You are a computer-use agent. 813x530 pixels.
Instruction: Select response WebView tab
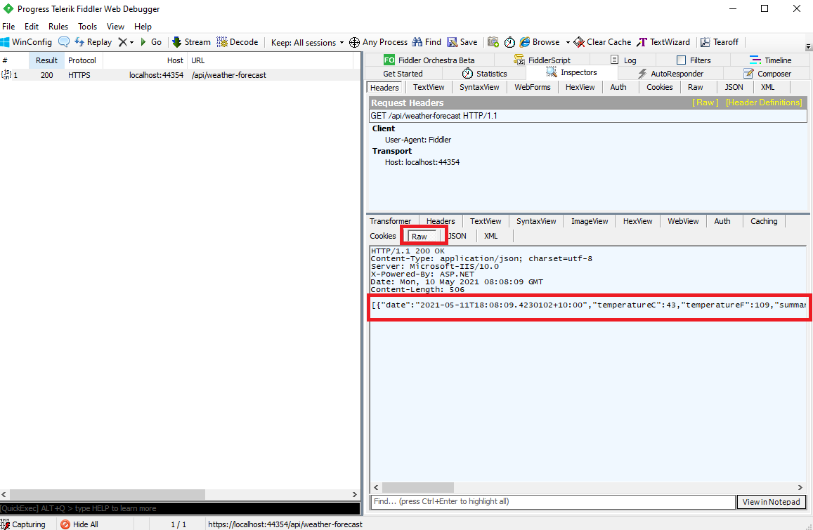click(x=683, y=221)
